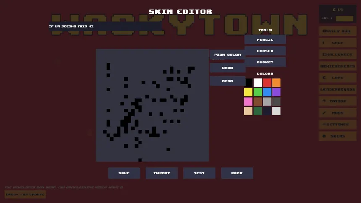
Task: Choose the medium gray color swatch
Action: 267,101
